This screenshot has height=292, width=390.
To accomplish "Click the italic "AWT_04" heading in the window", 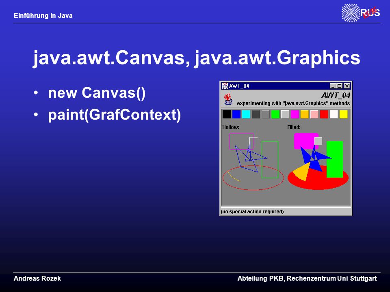I will click(x=336, y=95).
